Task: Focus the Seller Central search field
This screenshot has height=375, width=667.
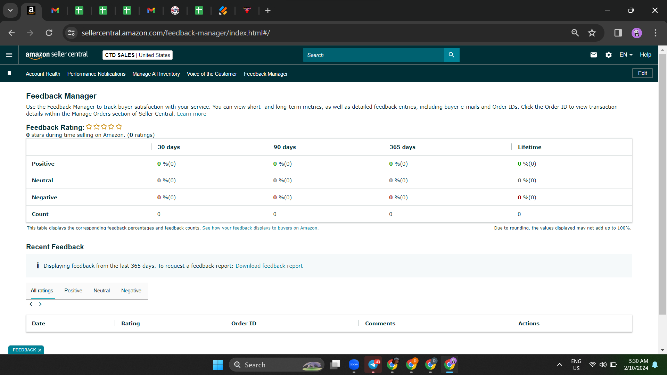Action: 373,55
